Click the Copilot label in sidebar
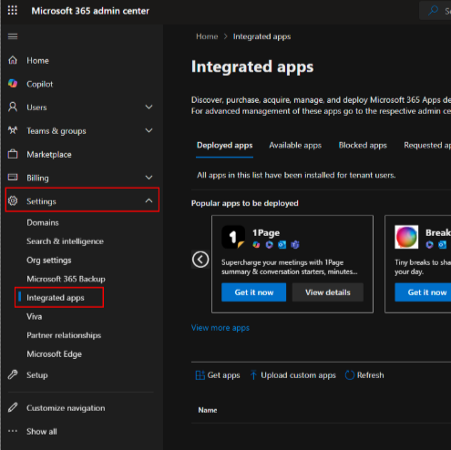The height and width of the screenshot is (450, 451). [40, 84]
